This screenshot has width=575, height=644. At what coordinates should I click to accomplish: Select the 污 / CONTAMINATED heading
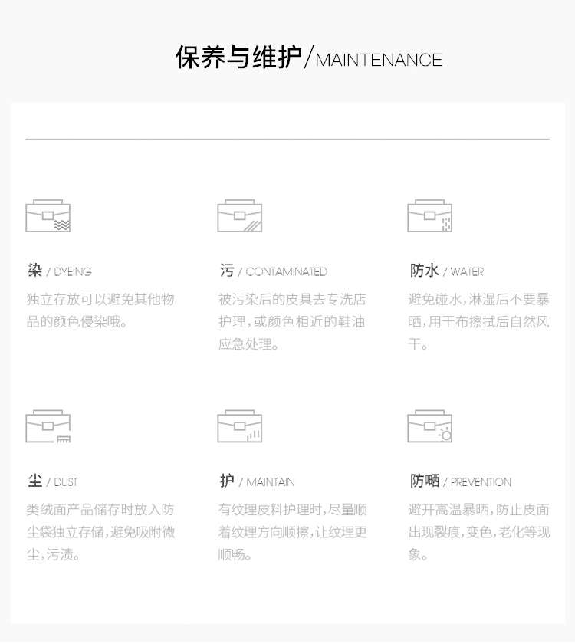coord(273,271)
